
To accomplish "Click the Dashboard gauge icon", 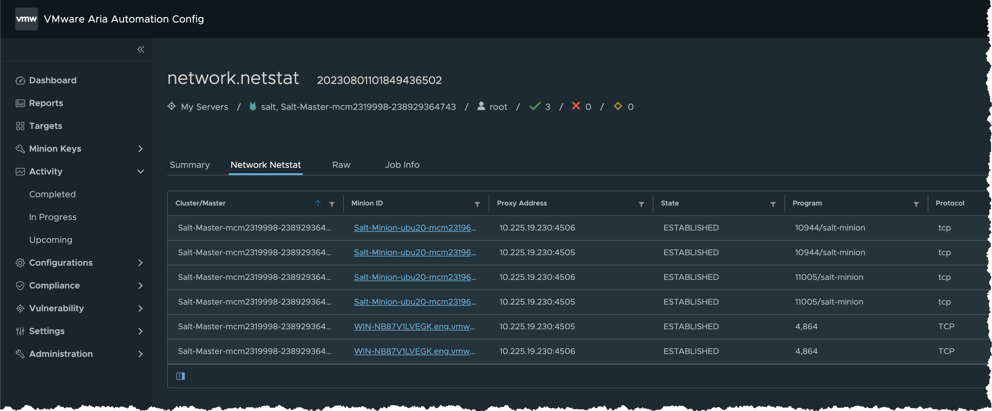I will (x=20, y=80).
